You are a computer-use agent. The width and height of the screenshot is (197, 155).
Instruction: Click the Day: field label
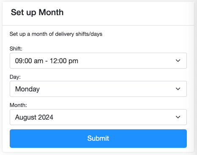tap(15, 77)
